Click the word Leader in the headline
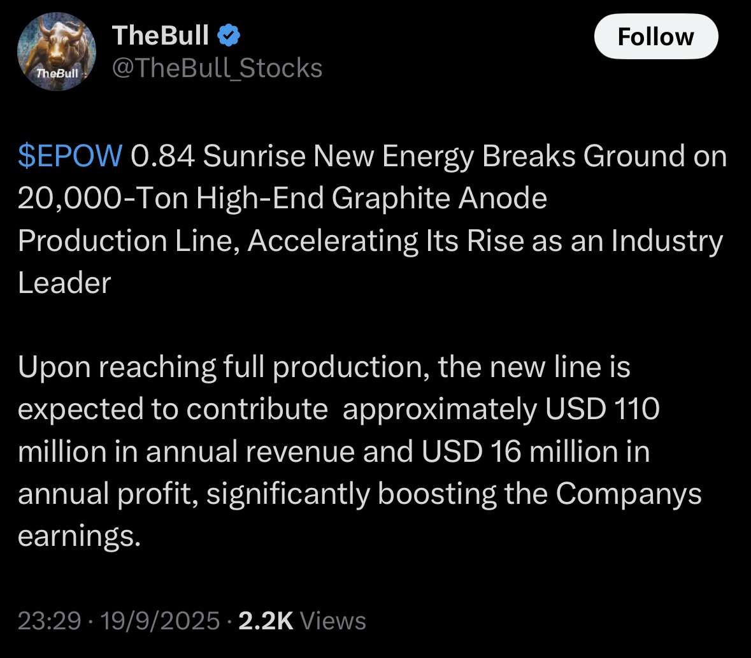Image resolution: width=751 pixels, height=658 pixels. coord(64,283)
